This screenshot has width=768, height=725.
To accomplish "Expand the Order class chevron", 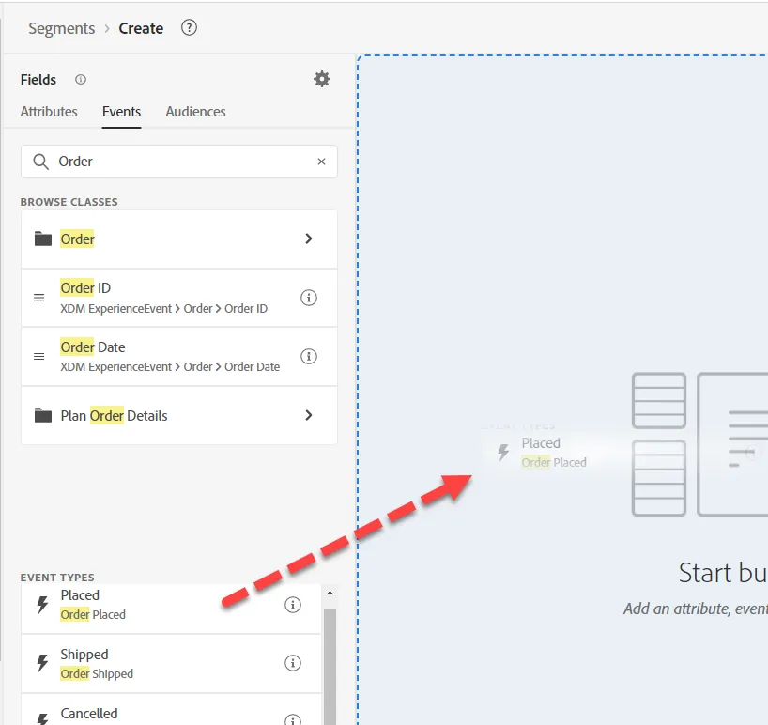I will pos(309,239).
